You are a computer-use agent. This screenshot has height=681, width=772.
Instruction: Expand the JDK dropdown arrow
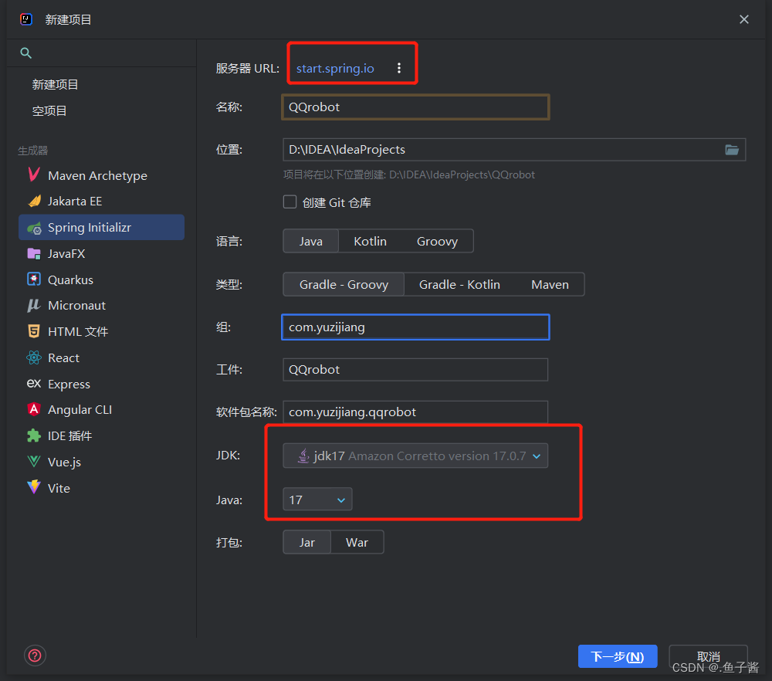point(537,456)
